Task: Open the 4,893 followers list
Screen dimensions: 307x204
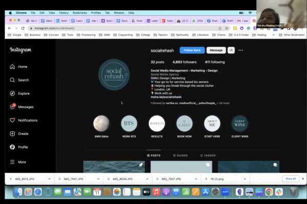Action: pyautogui.click(x=184, y=62)
